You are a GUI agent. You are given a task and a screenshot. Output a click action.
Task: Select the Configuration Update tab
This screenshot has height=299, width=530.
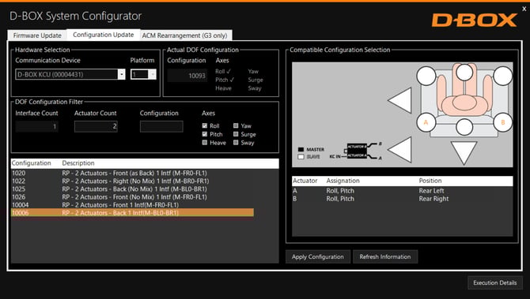(104, 35)
